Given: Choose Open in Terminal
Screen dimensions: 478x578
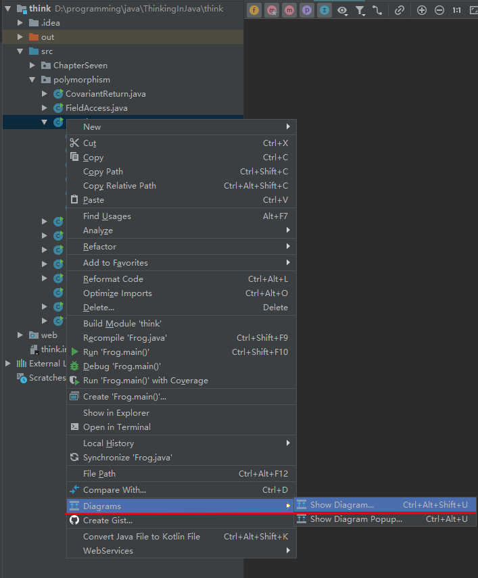Looking at the screenshot, I should 181,427.
